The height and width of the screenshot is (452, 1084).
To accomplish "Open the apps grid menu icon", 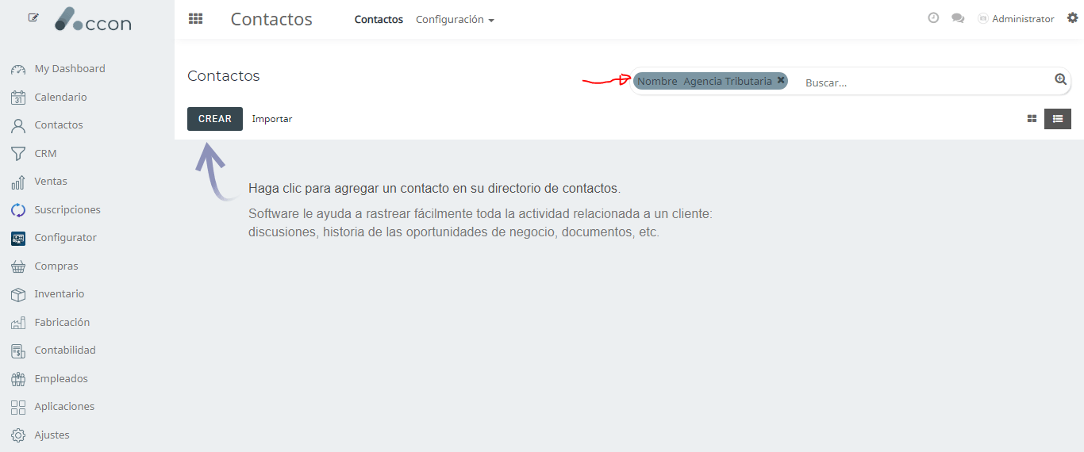I will (x=195, y=19).
